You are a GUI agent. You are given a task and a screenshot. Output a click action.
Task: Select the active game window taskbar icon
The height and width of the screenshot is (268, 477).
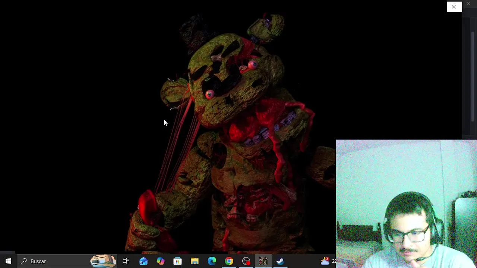(263, 261)
